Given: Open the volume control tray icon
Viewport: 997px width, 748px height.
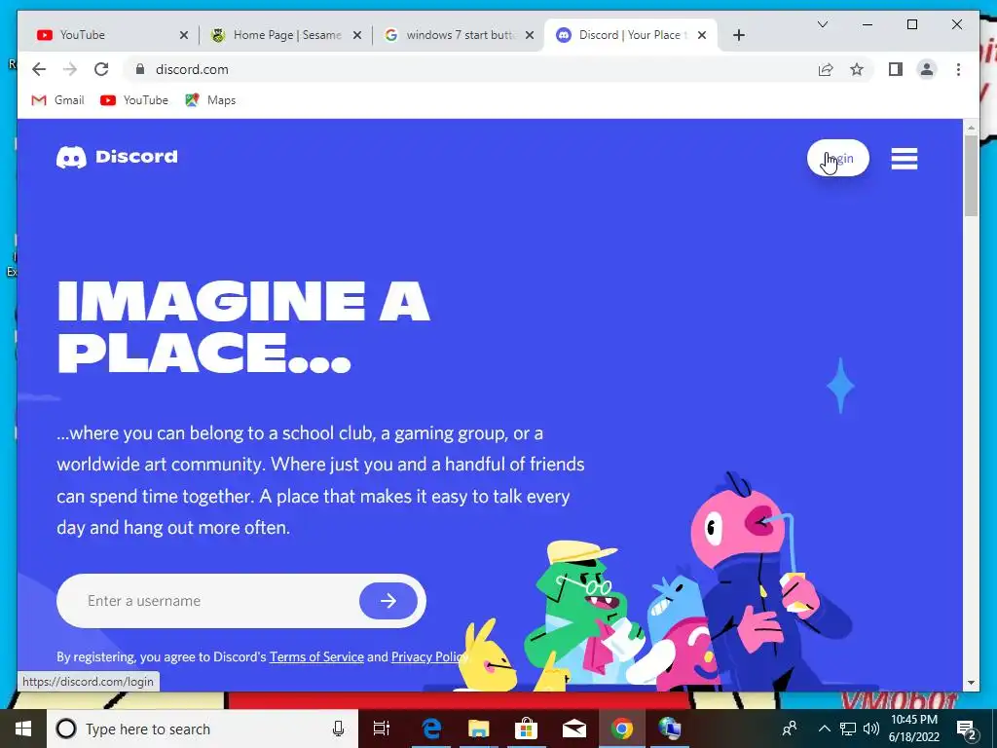Looking at the screenshot, I should pyautogui.click(x=871, y=729).
